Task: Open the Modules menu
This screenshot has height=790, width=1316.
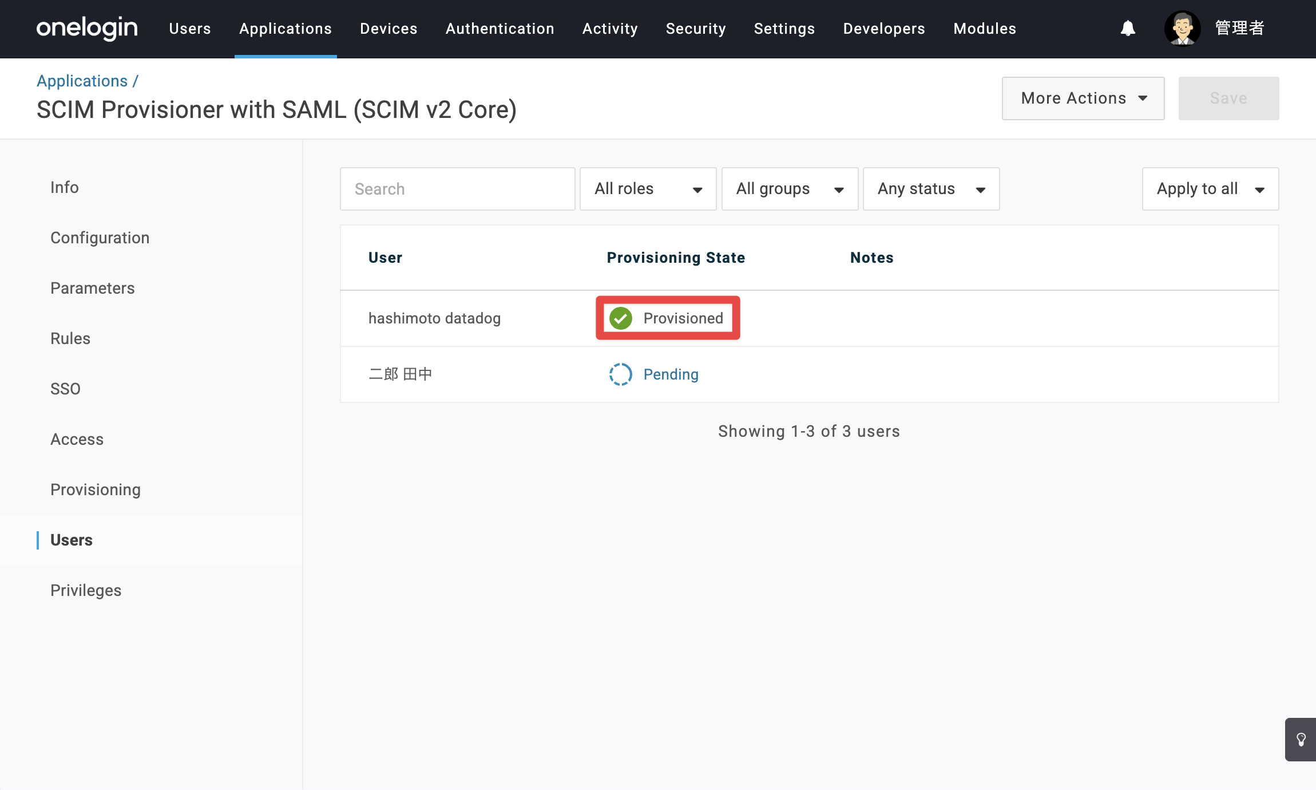Action: click(985, 29)
